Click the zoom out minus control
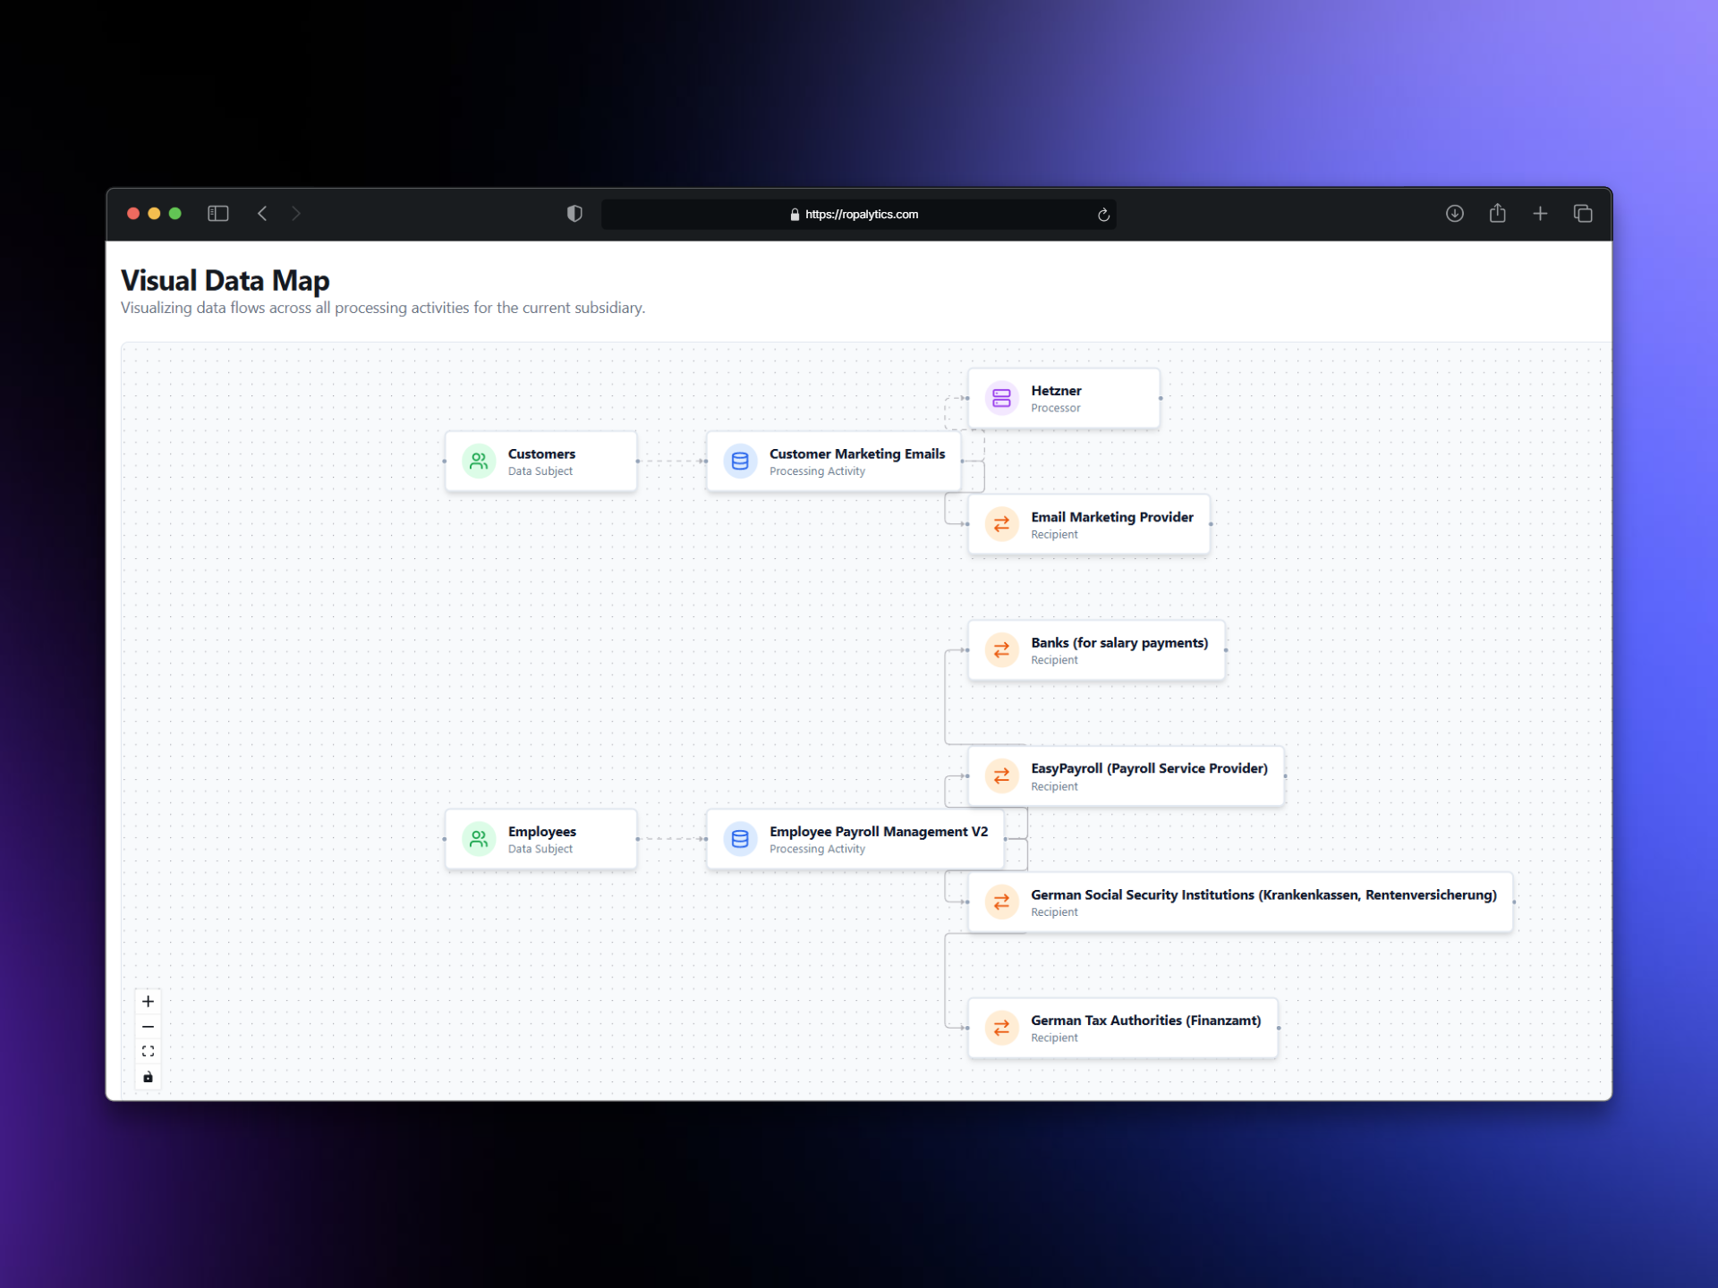Viewport: 1718px width, 1288px height. pyautogui.click(x=149, y=1026)
